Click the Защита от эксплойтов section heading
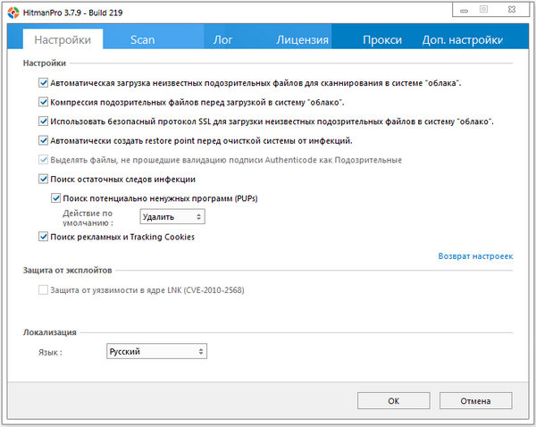This screenshot has width=536, height=427. (67, 270)
